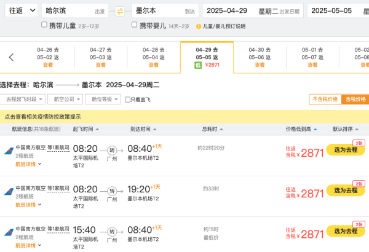Enable the 携带儿童 checkbox
The image size is (369, 252).
coord(44,25)
